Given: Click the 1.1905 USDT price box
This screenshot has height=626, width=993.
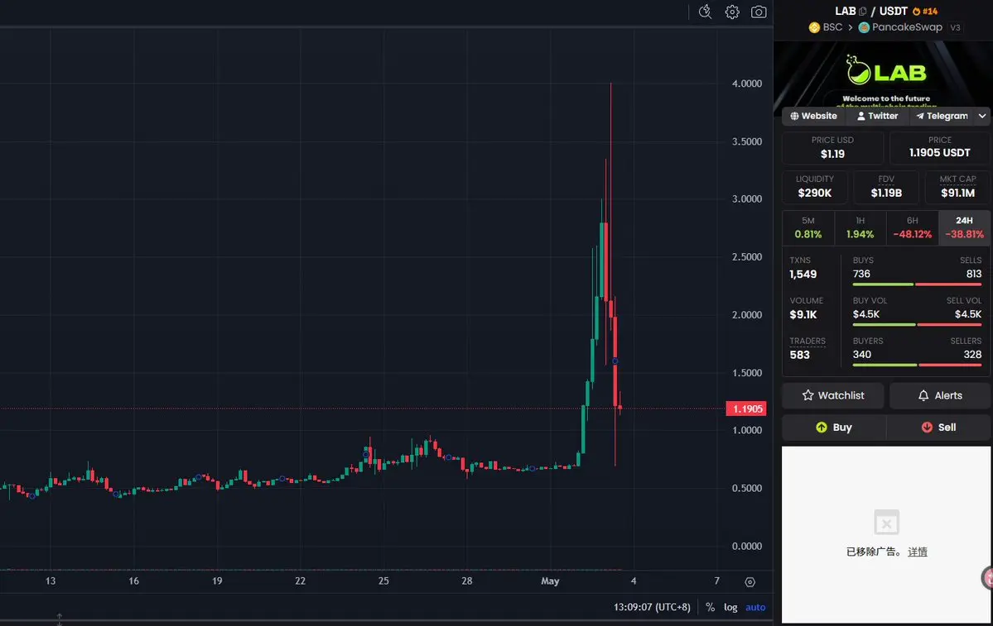Looking at the screenshot, I should pyautogui.click(x=940, y=147).
